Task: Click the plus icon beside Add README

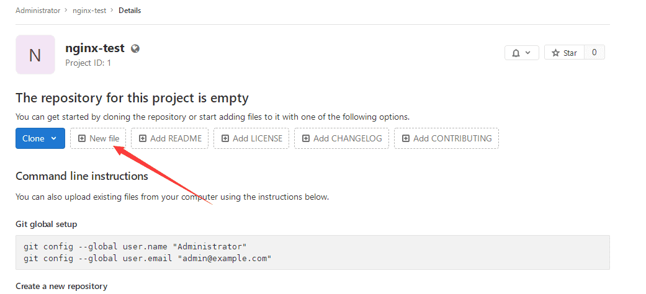Action: (x=143, y=138)
